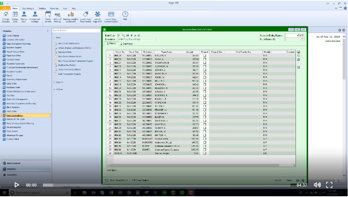This screenshot has width=348, height=197.
Task: Select Accounts Payable in Modules list
Action: click(x=14, y=72)
